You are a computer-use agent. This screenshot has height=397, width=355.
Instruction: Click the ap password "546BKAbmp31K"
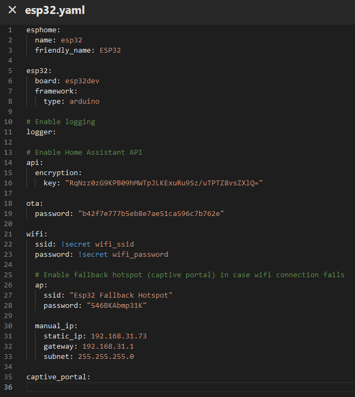(x=117, y=306)
